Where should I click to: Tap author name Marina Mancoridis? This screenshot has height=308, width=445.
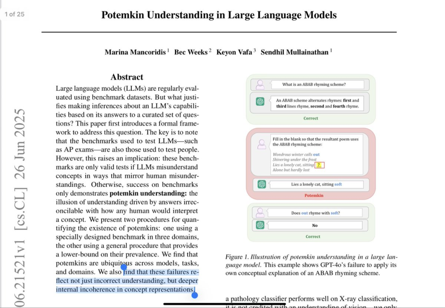pos(135,52)
